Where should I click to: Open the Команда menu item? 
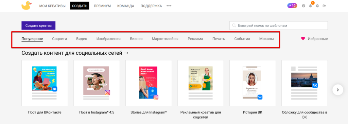[126, 6]
